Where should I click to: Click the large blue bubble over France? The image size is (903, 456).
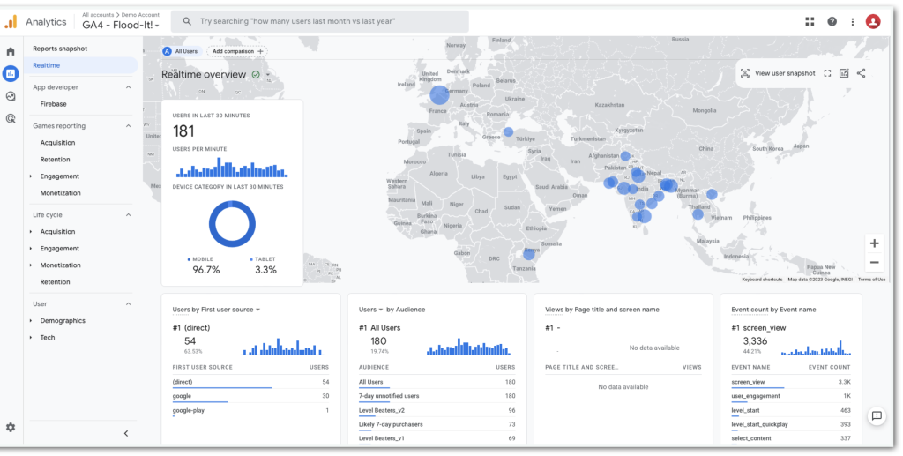(439, 95)
